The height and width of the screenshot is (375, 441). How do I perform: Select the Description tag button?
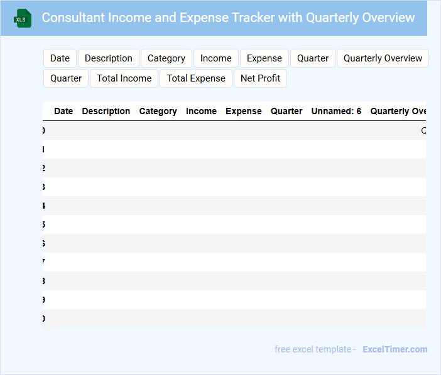[109, 58]
